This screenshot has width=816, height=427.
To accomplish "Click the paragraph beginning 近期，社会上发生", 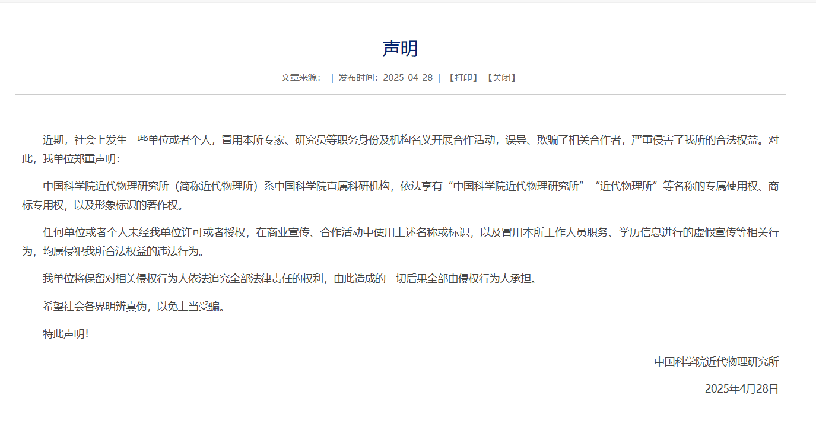I will 400,150.
